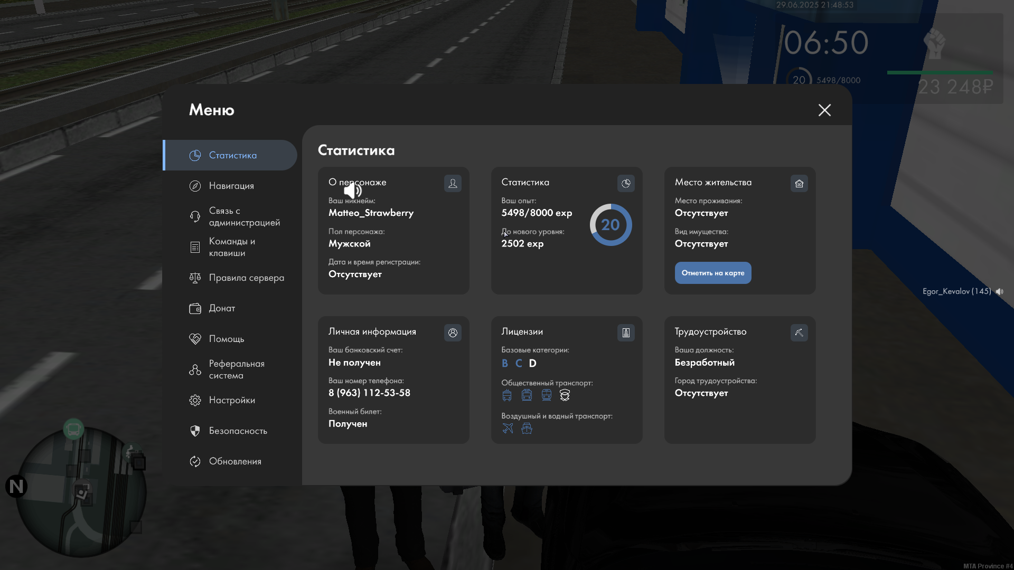Screen dimensions: 1014x570
Task: Click the HUD clock showing 06:50
Action: 826,42
